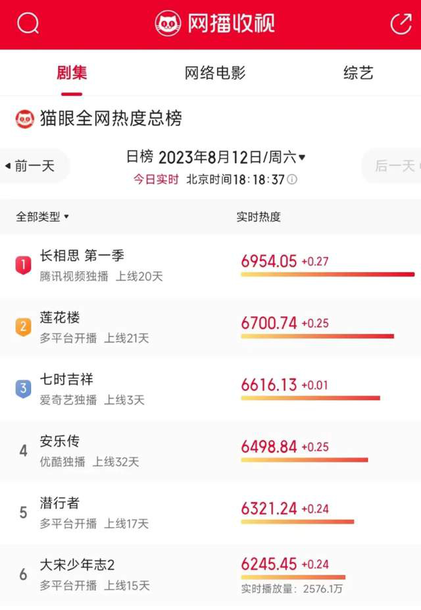Screen dimensions: 421x610
Task: Tap the blue rank 3 badge
Action: (23, 389)
